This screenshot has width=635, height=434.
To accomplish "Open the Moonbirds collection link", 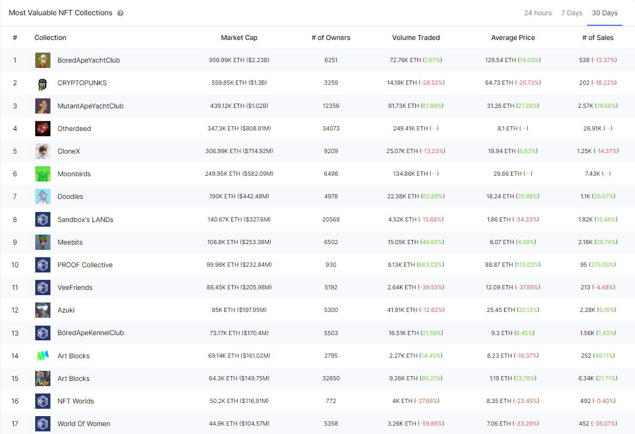I will pyautogui.click(x=74, y=174).
